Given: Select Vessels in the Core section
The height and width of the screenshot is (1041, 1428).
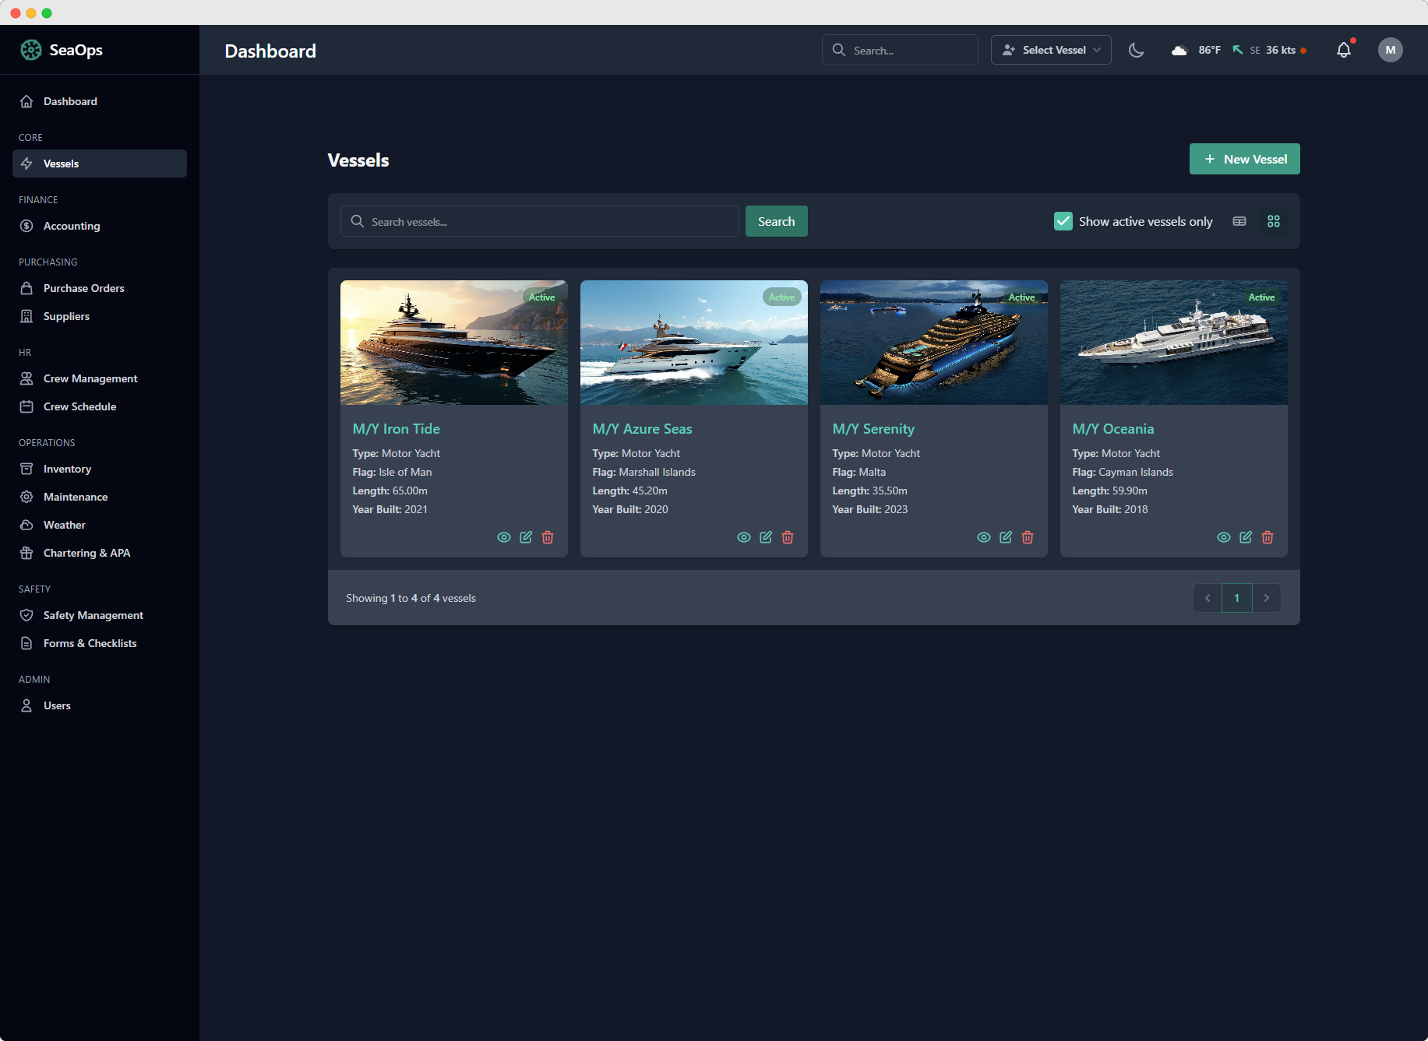Looking at the screenshot, I should [61, 164].
